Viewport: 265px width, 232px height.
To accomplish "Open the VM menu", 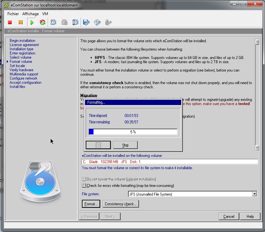I will tap(45, 14).
